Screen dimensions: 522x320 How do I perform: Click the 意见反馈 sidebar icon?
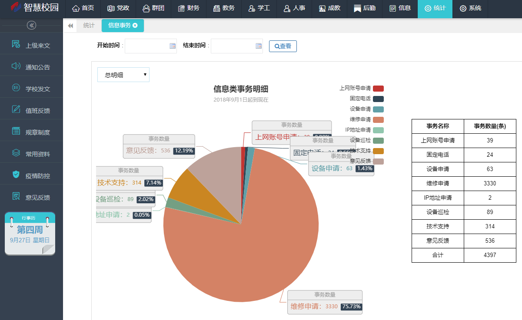click(16, 196)
